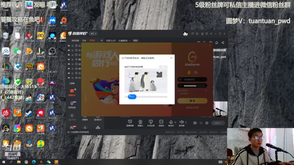
Task: Click the yellow 登录 login button
Action: pyautogui.click(x=192, y=100)
